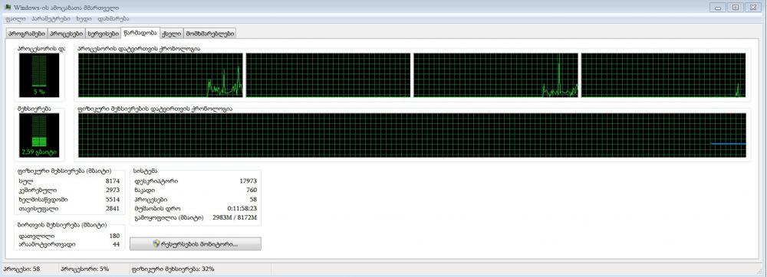Click the დესკრიპტორი value 17973

click(248, 181)
